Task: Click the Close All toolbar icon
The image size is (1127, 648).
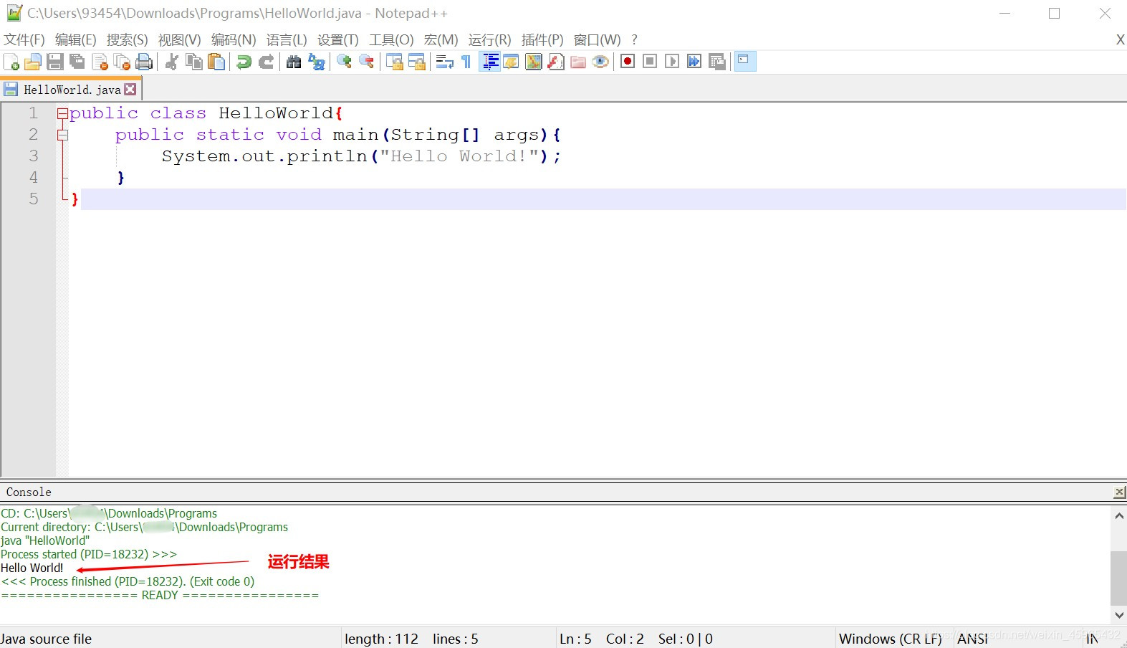Action: pos(122,62)
